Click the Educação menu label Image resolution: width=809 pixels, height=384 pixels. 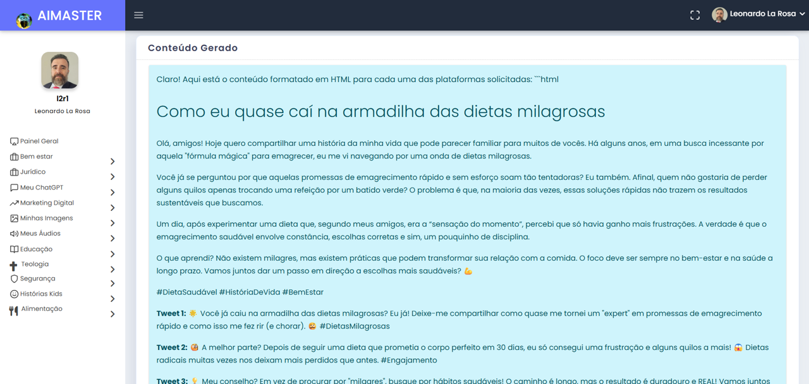pyautogui.click(x=36, y=249)
